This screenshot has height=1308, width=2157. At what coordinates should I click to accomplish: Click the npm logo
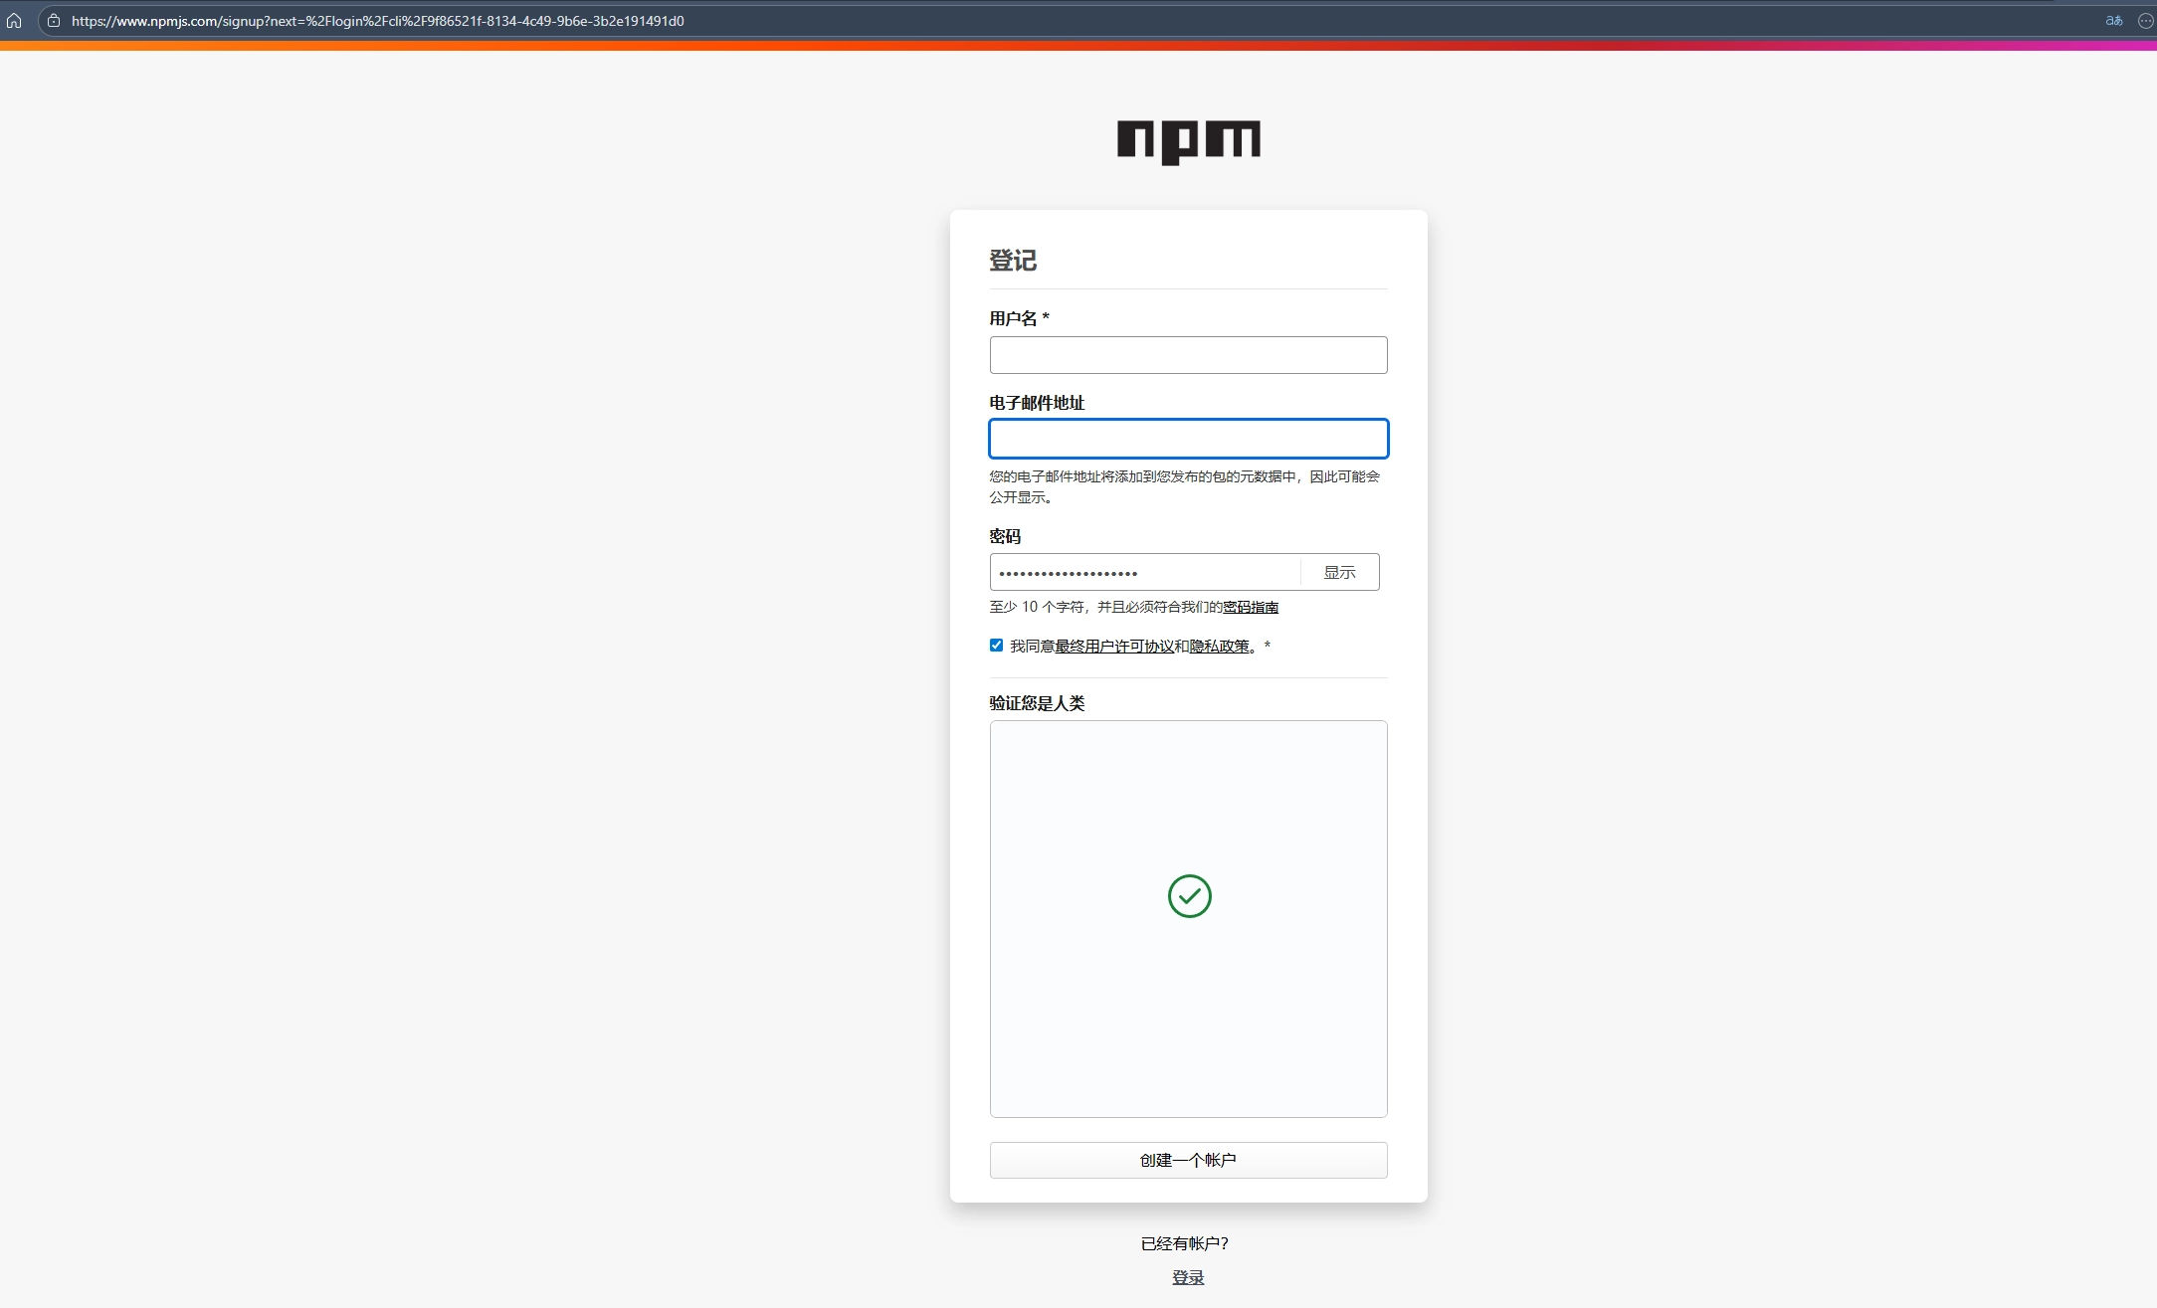(x=1188, y=141)
